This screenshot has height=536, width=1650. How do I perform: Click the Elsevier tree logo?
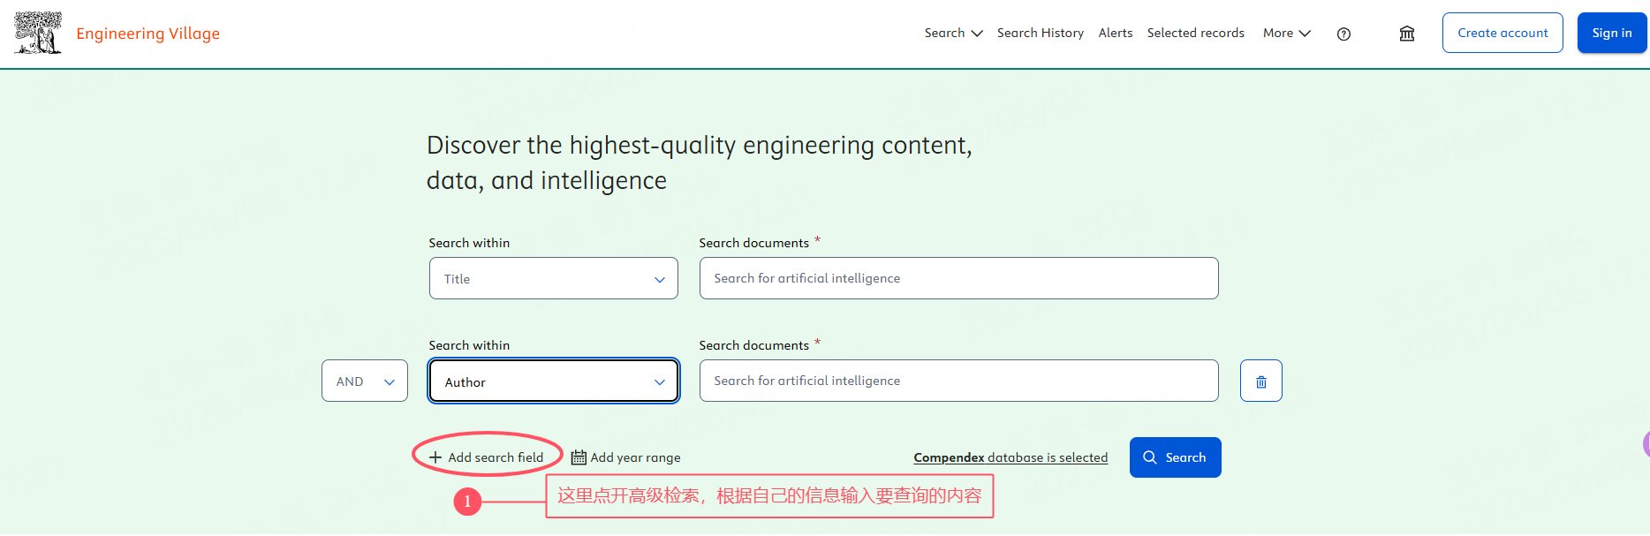pyautogui.click(x=38, y=34)
